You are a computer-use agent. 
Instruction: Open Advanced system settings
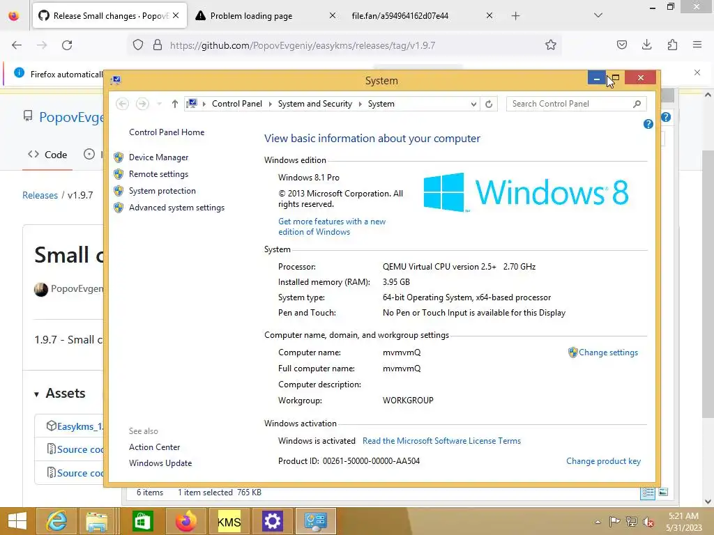point(176,208)
